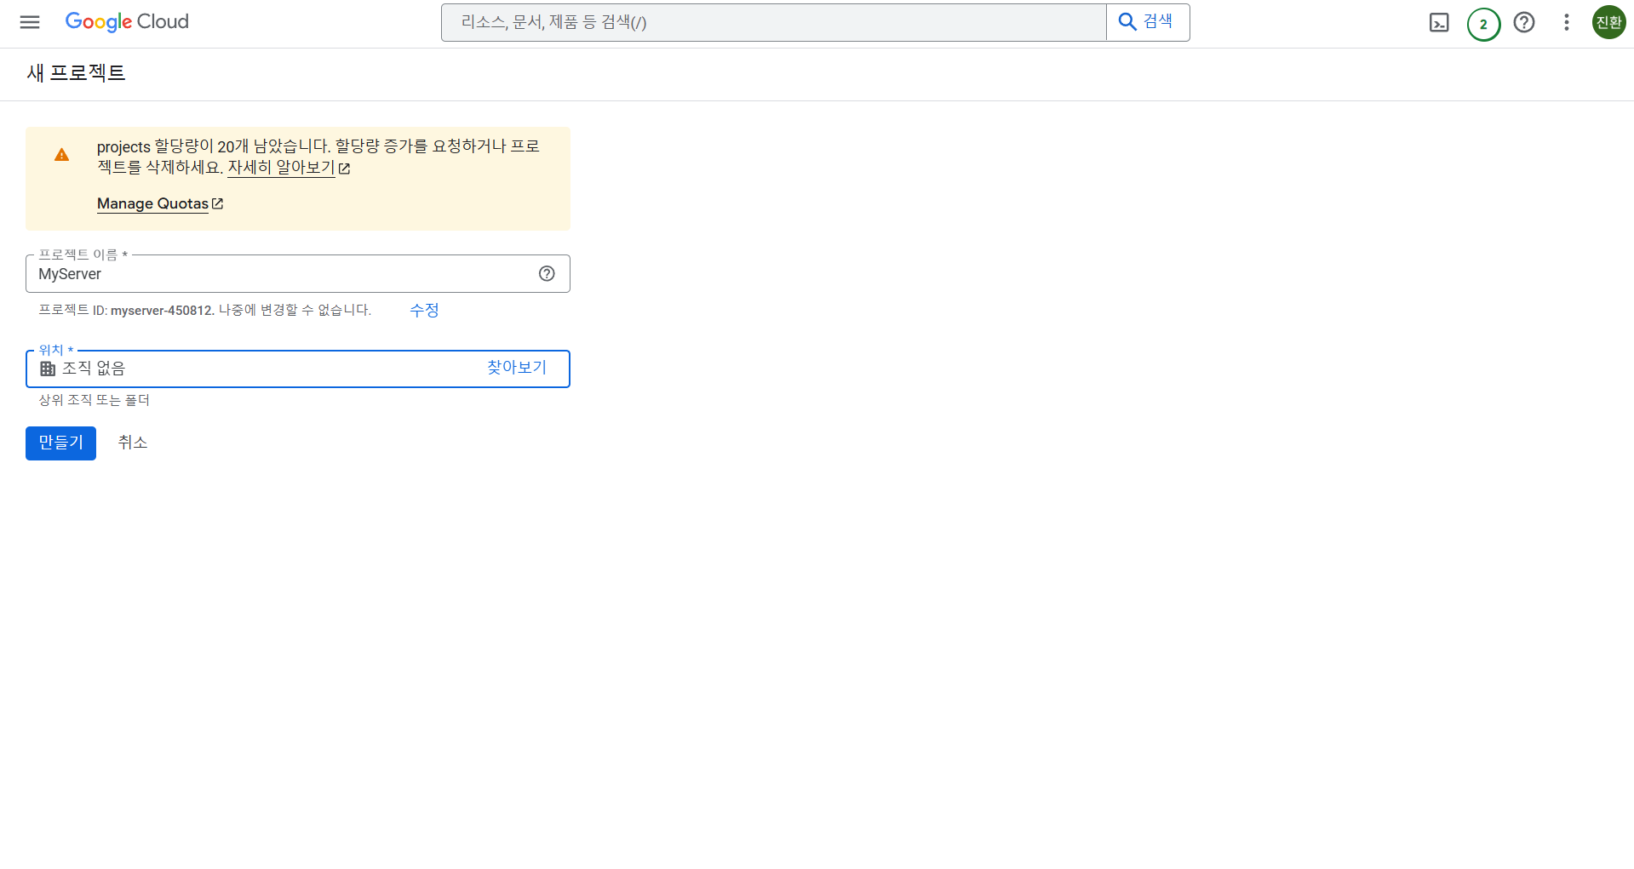Click the Google Cloud logo

click(x=126, y=22)
